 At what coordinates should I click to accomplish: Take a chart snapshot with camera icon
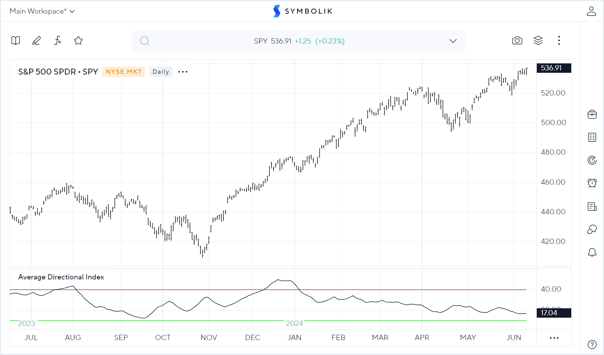click(517, 41)
